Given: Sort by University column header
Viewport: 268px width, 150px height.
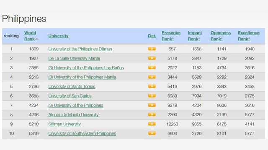Looking at the screenshot, I should (58, 36).
